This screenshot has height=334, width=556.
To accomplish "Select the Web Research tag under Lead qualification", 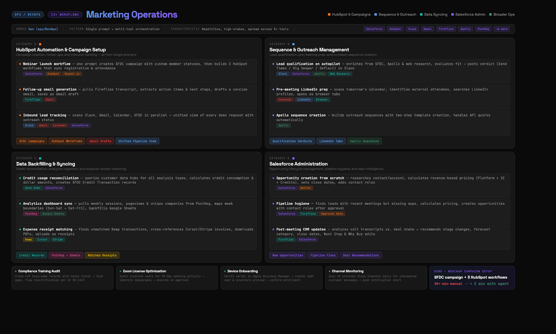I will [x=340, y=74].
